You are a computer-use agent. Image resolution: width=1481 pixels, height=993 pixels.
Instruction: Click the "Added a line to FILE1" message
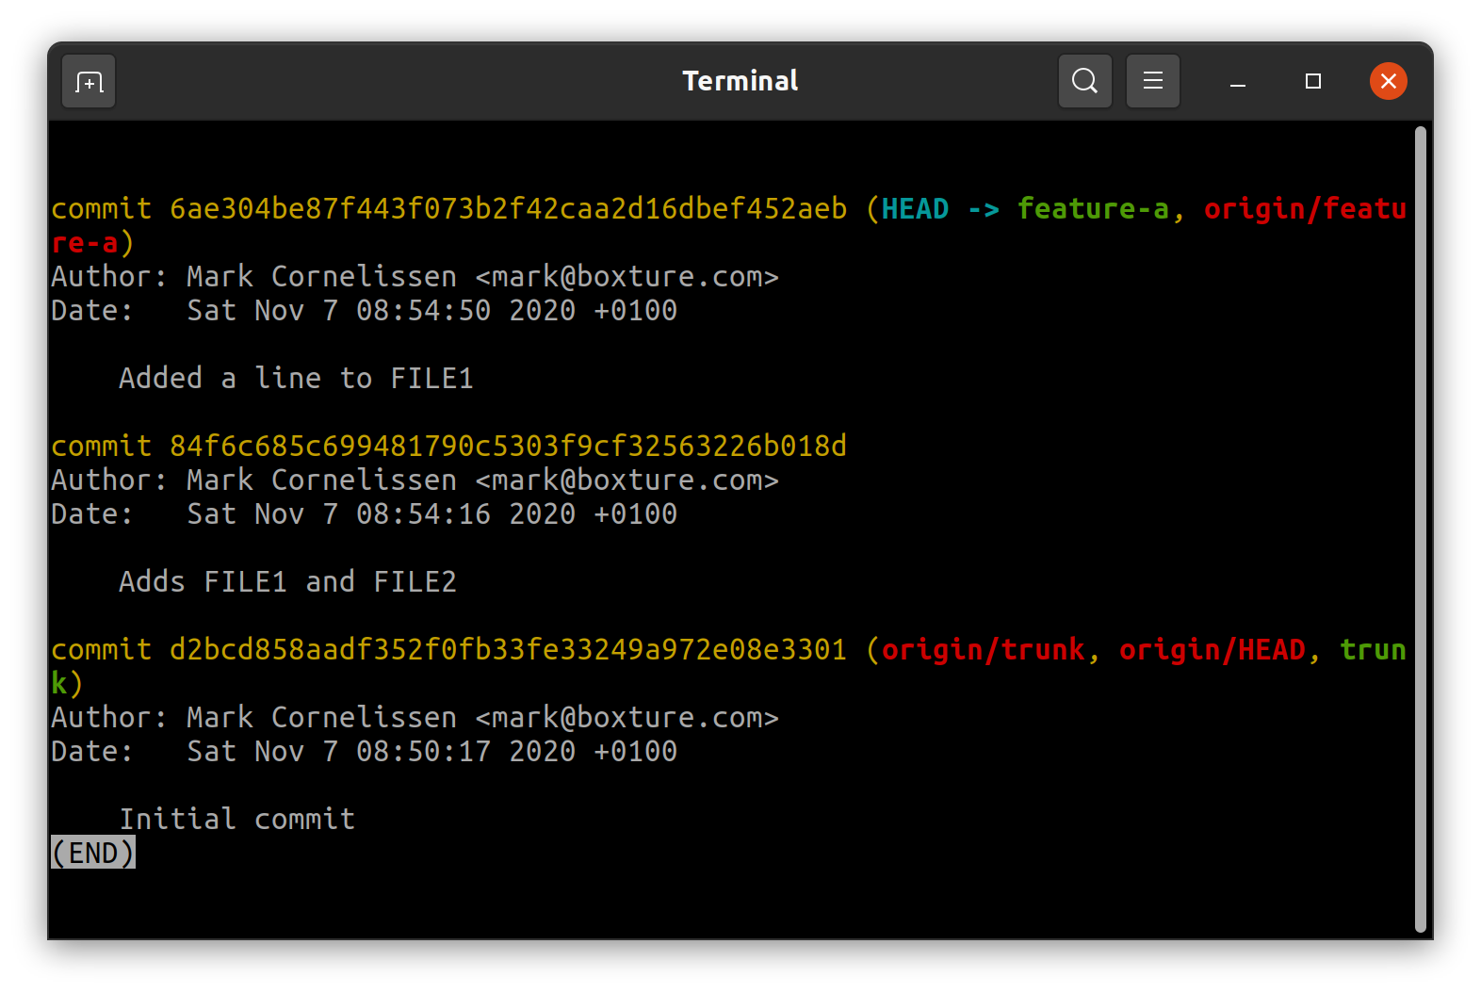coord(296,379)
